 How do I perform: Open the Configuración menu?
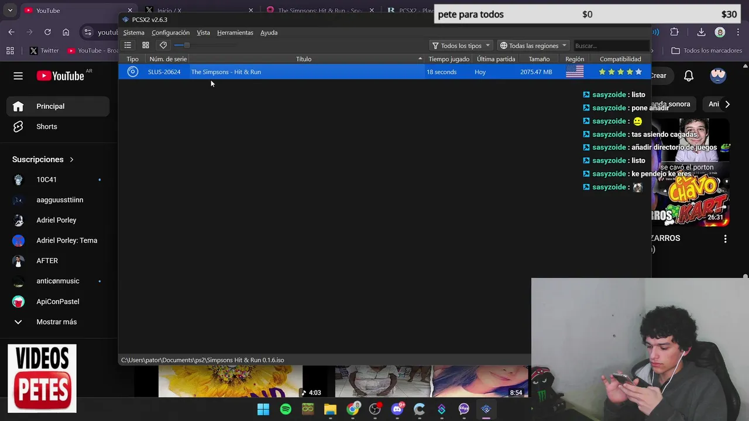click(x=170, y=33)
